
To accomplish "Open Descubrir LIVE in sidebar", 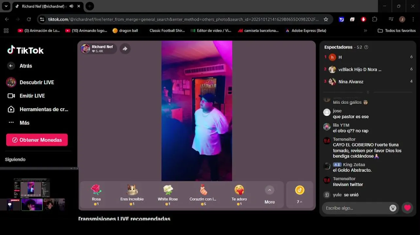I will click(x=30, y=82).
